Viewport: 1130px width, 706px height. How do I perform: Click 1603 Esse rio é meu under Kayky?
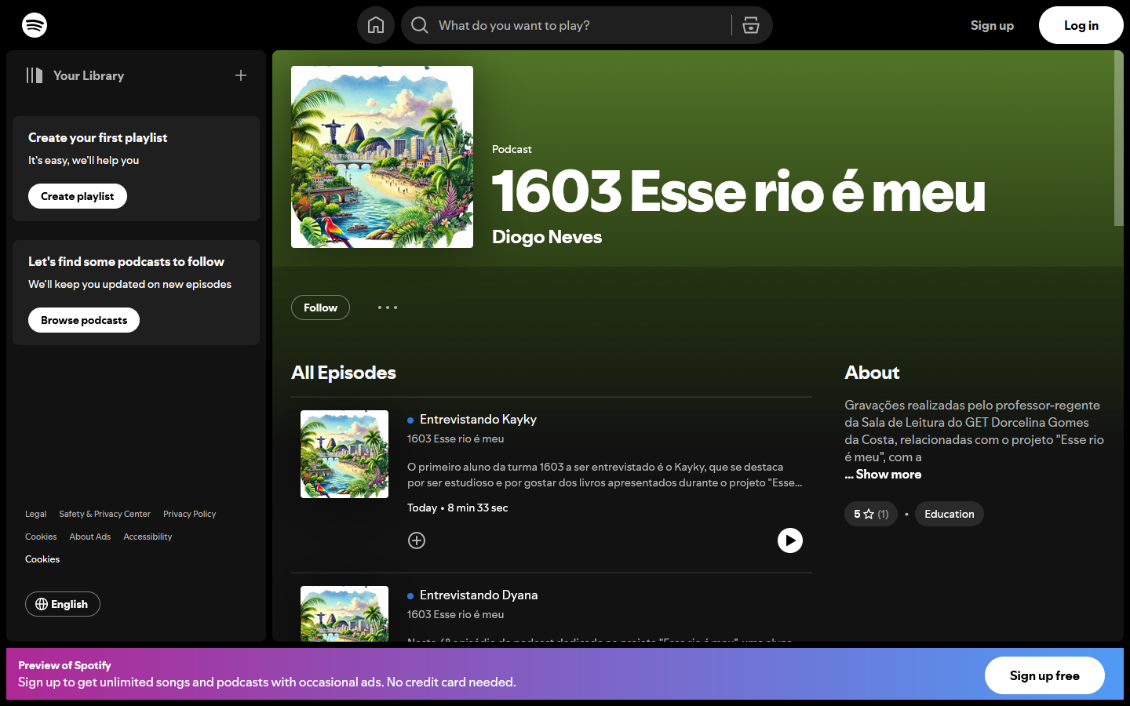coord(455,439)
